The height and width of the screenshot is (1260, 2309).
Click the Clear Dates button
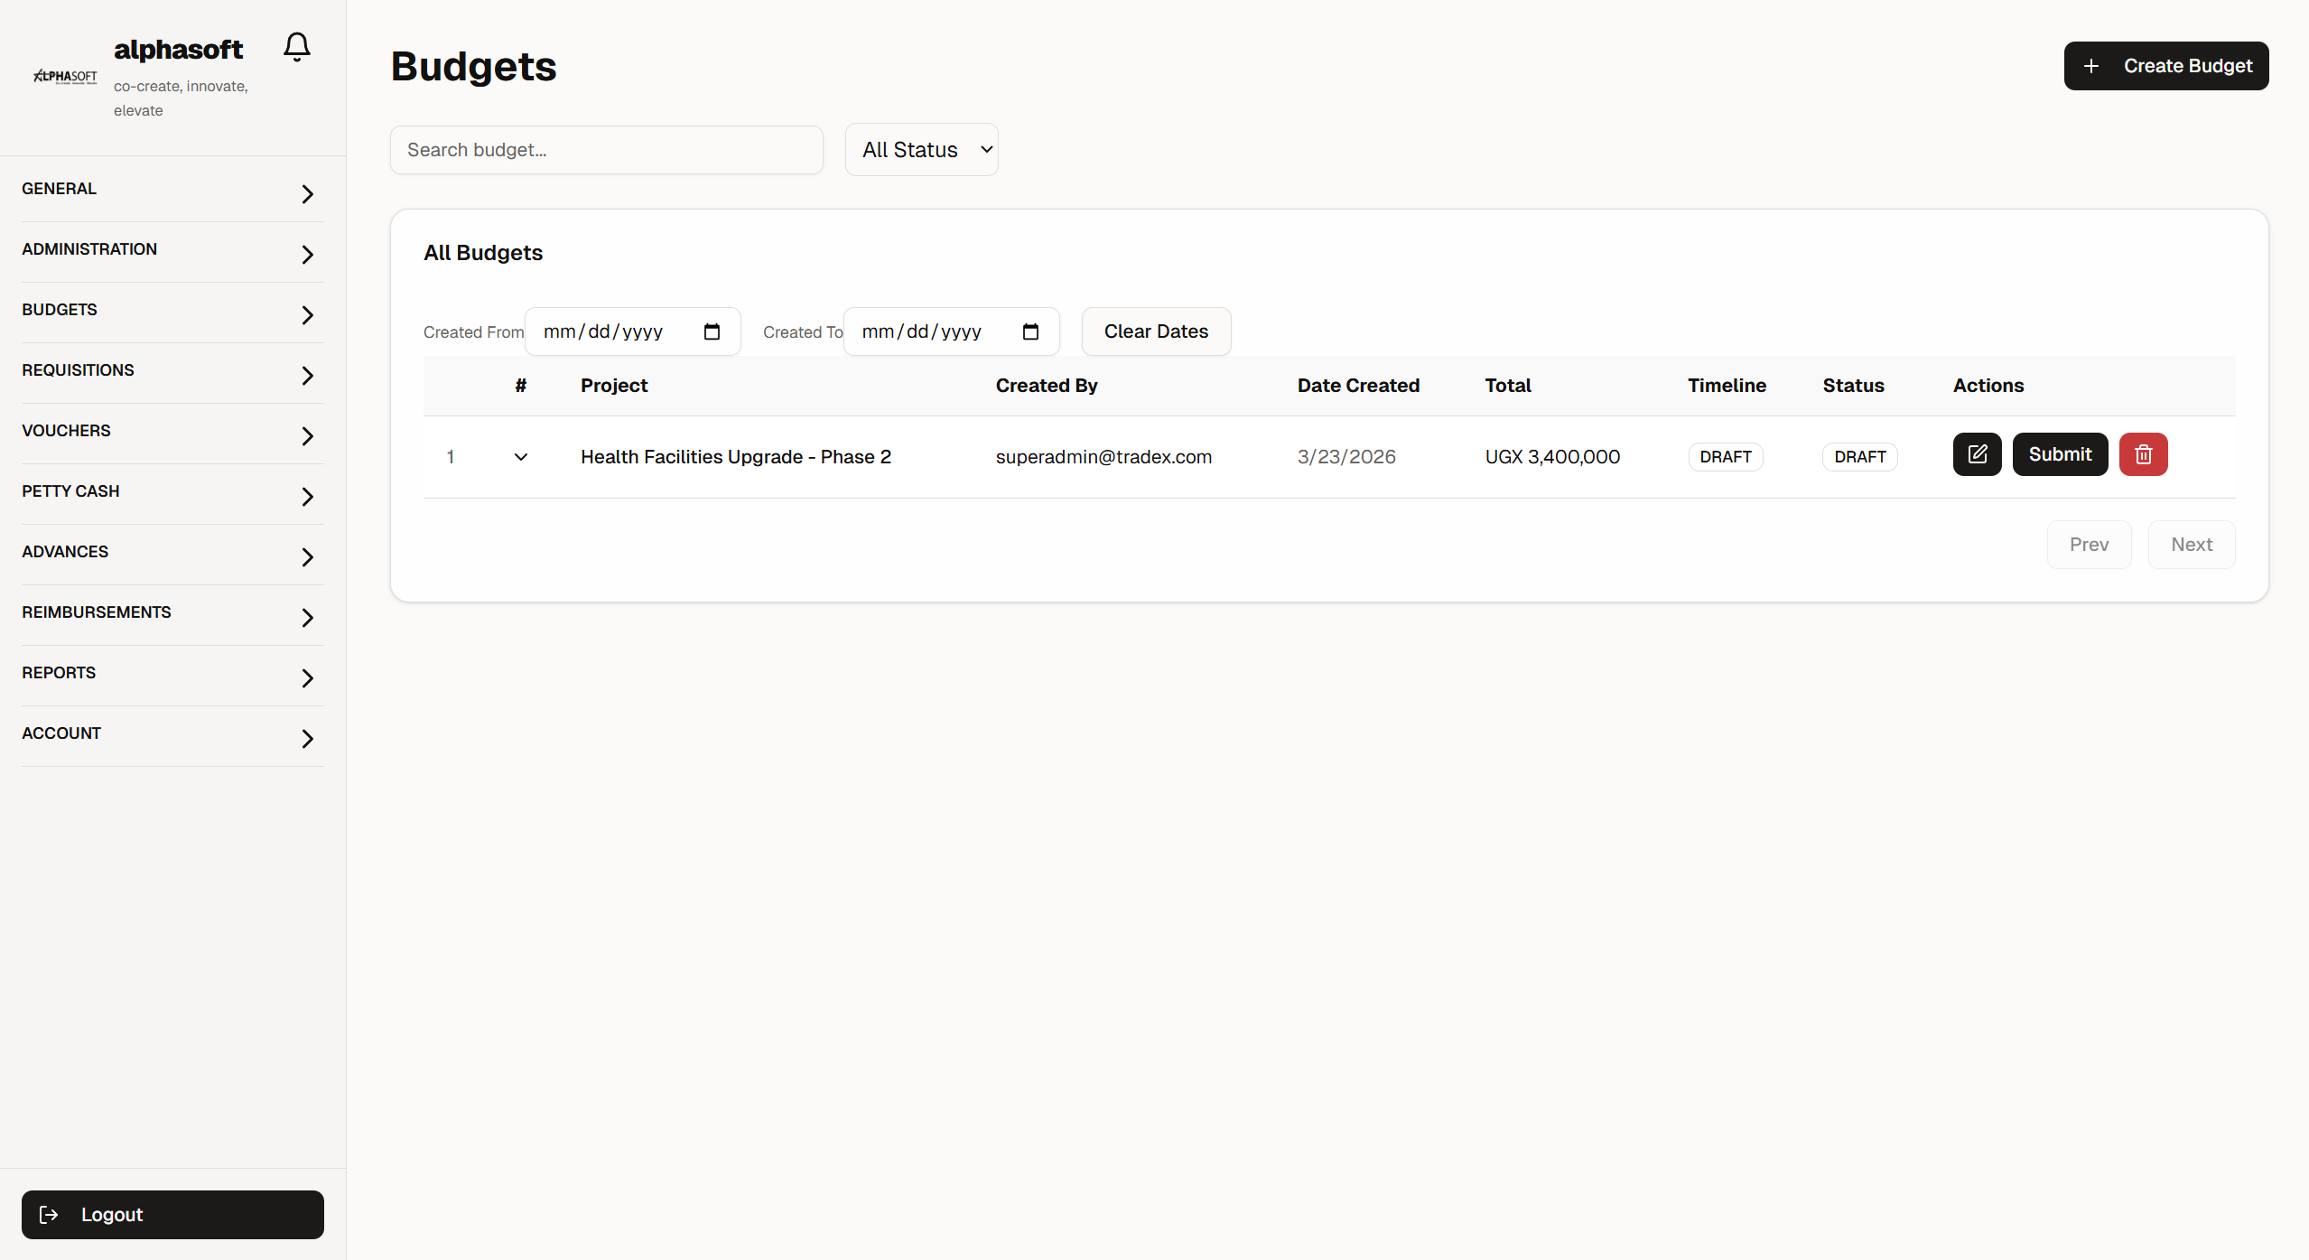[1155, 331]
